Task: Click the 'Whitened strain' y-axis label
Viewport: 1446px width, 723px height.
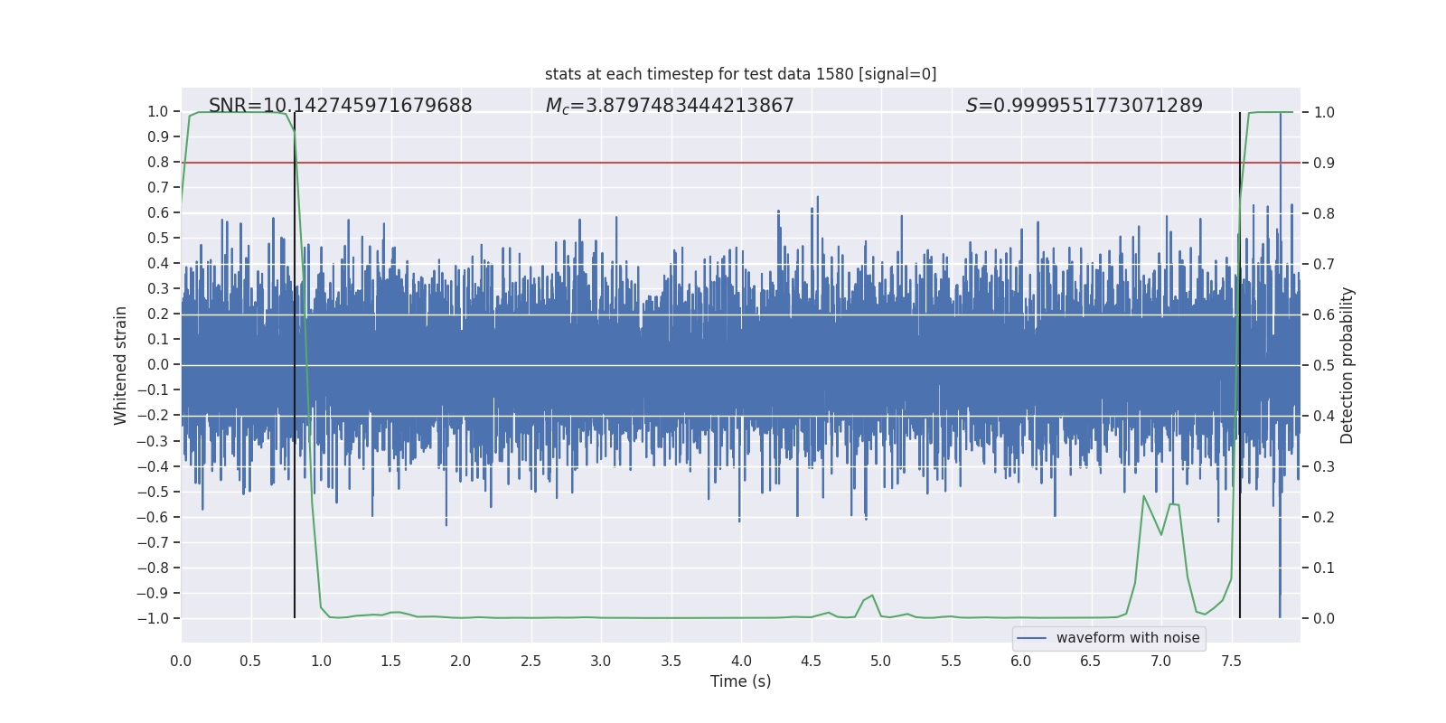Action: [120, 365]
